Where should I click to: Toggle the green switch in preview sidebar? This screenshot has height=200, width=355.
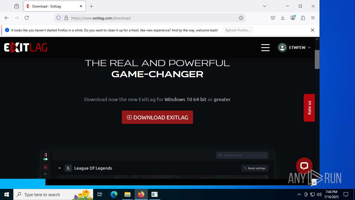[45, 159]
